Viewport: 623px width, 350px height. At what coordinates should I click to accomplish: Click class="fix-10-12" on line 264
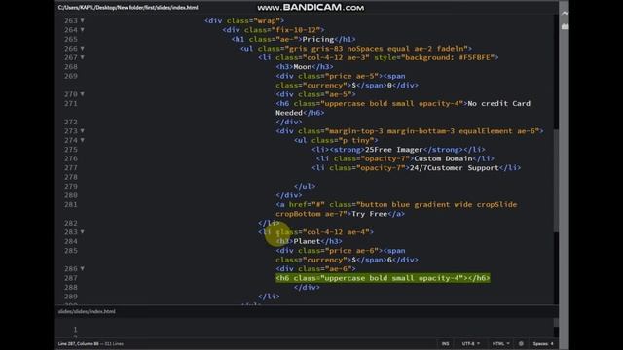[x=282, y=30]
